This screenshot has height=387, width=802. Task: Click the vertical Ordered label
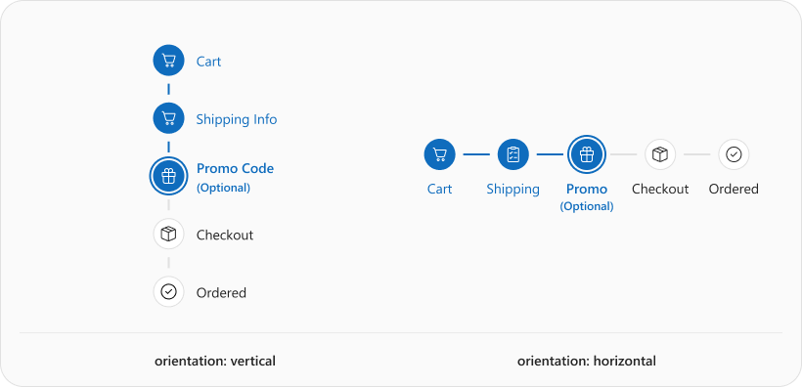click(221, 293)
